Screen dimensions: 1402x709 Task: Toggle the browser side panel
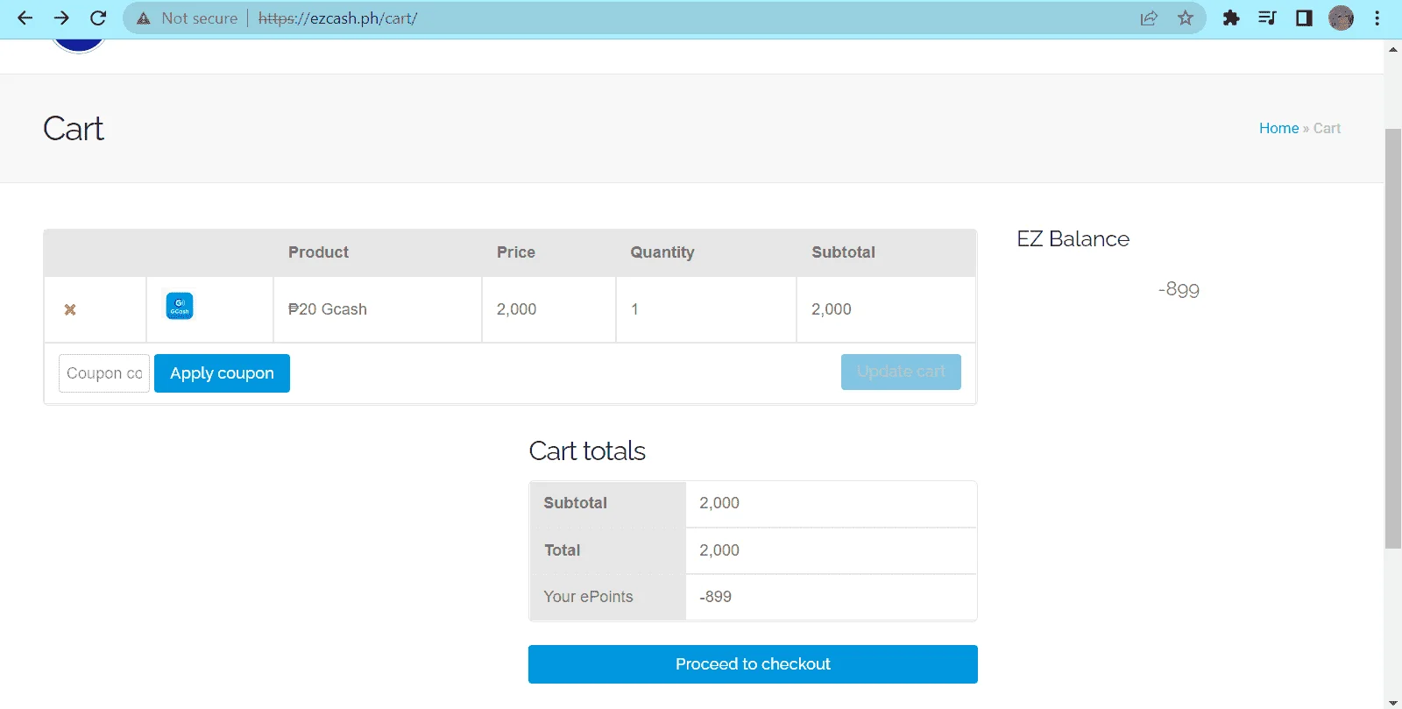pyautogui.click(x=1304, y=18)
